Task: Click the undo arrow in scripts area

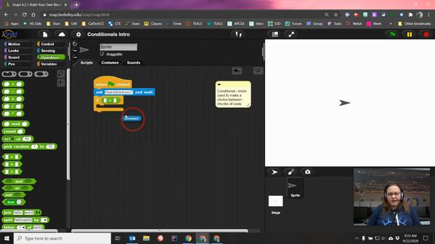Action: tap(237, 70)
